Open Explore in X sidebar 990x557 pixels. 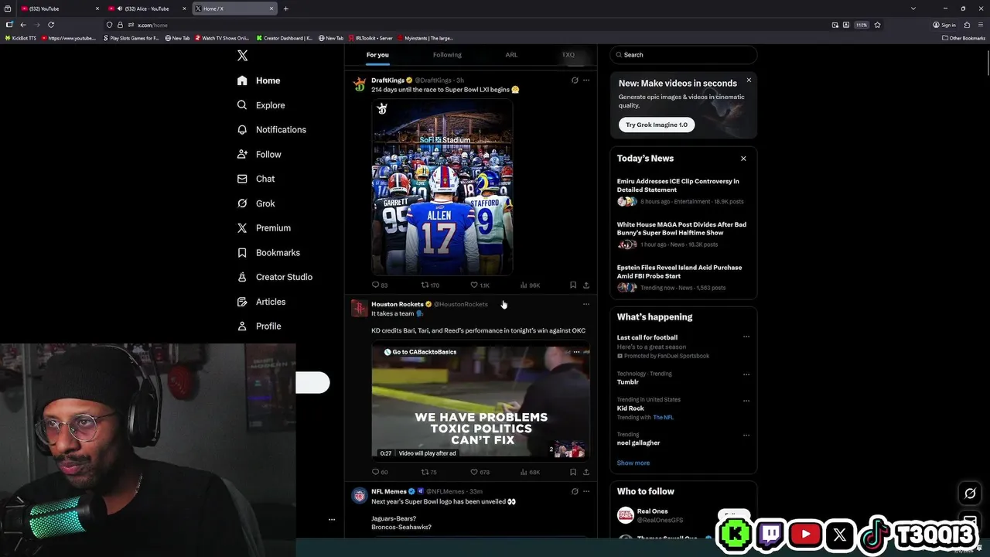(x=261, y=105)
